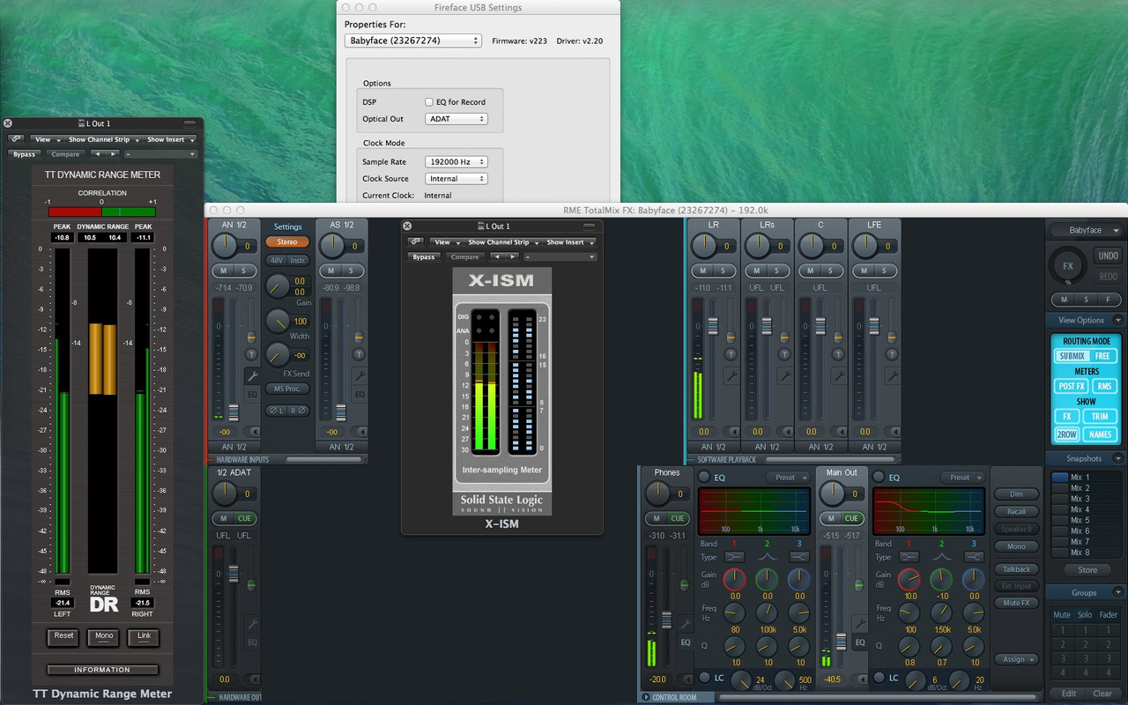Collapse the View Options section

[1117, 321]
